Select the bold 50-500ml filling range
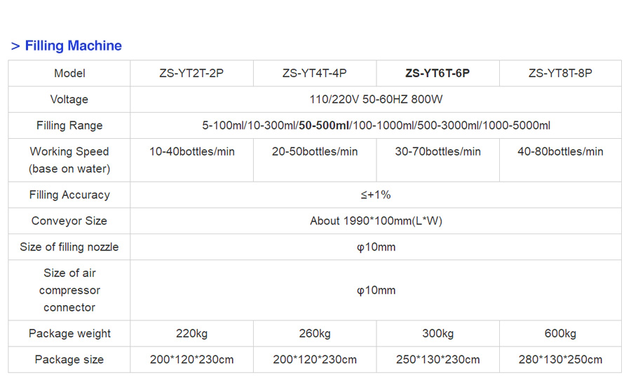The image size is (631, 392). [324, 126]
